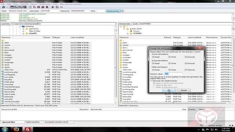Open the directory listing filters icon

coord(53,7)
